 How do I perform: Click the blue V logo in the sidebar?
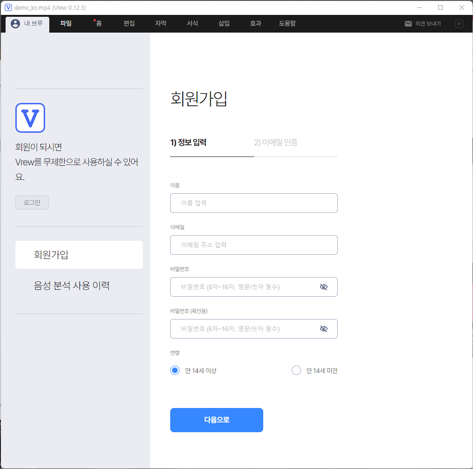pyautogui.click(x=30, y=118)
